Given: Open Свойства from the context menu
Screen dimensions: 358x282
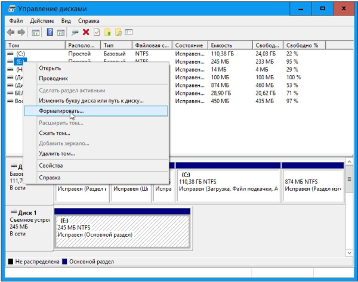Looking at the screenshot, I should click(x=96, y=166).
